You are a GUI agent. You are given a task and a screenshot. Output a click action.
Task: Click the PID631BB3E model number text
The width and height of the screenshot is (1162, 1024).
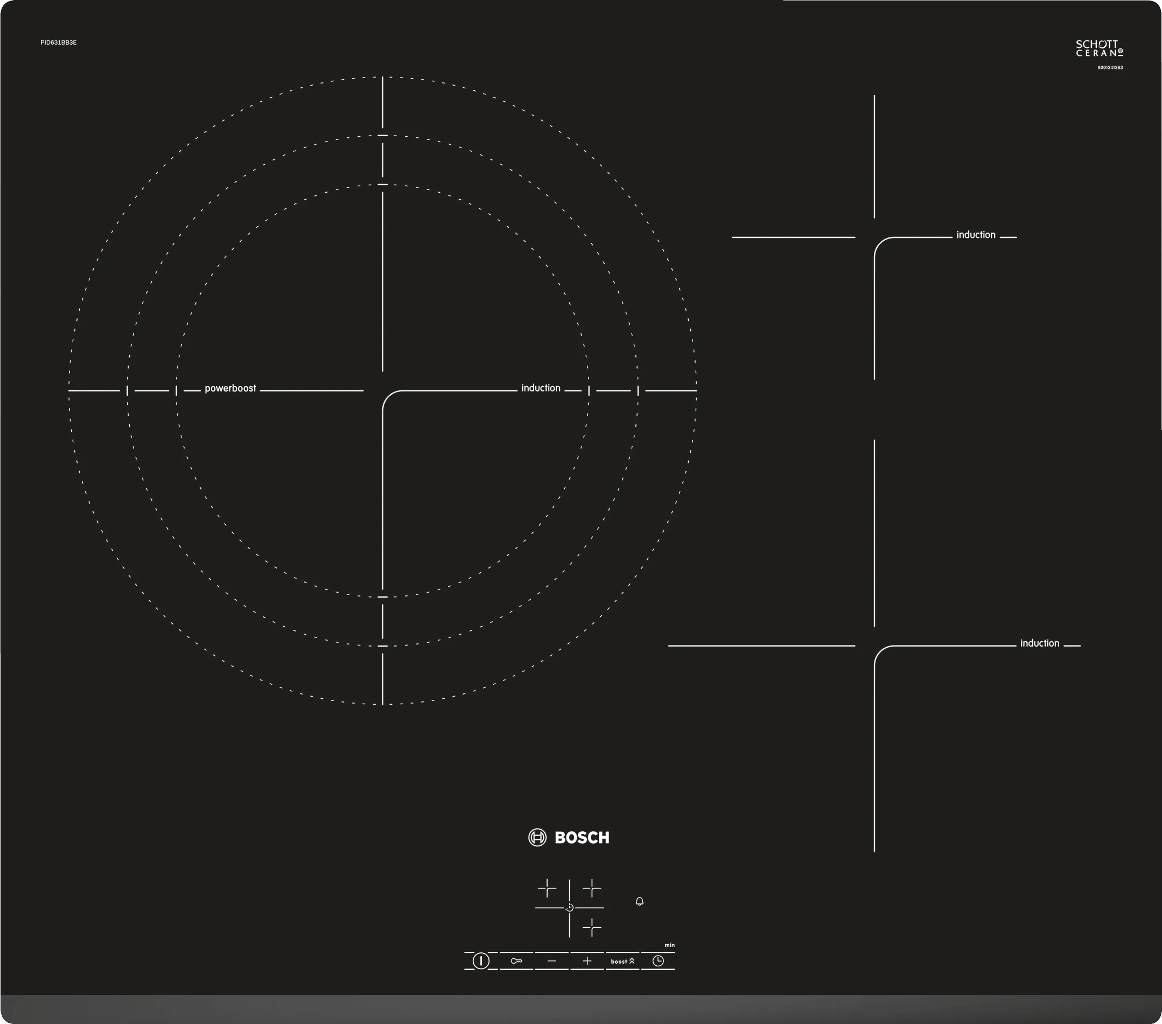(x=58, y=43)
